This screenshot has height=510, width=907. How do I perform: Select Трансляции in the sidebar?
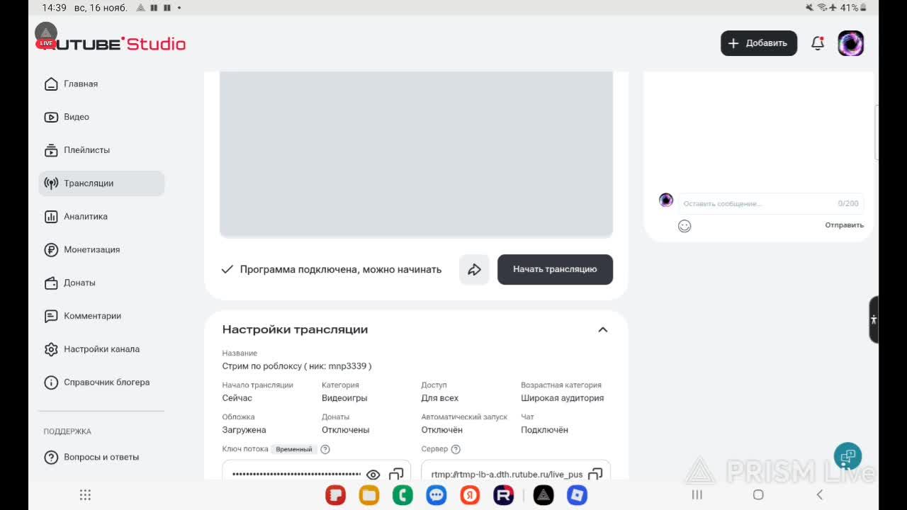coord(101,183)
